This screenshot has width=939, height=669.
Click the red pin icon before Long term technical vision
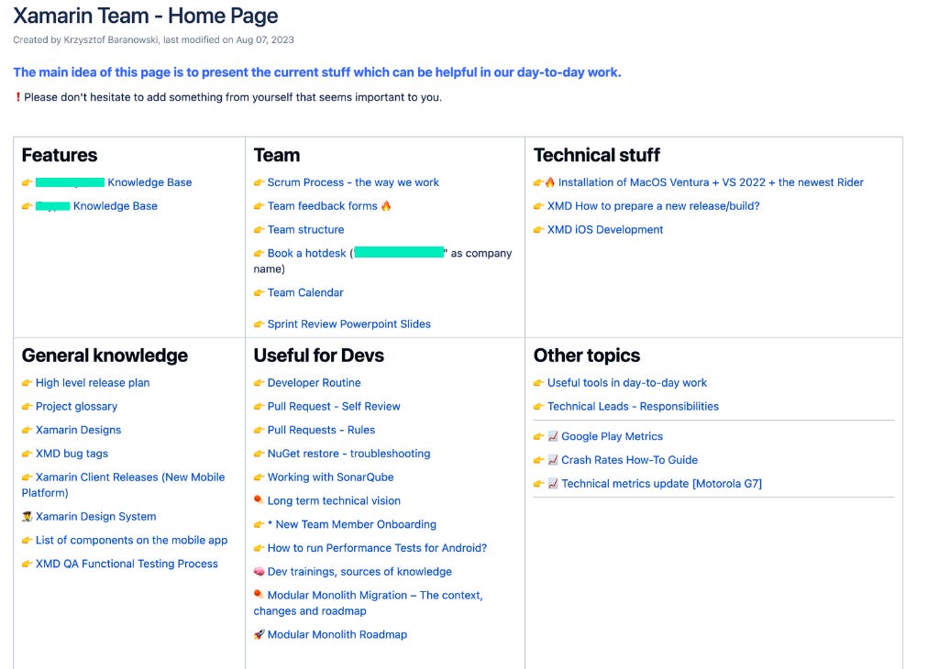point(259,499)
